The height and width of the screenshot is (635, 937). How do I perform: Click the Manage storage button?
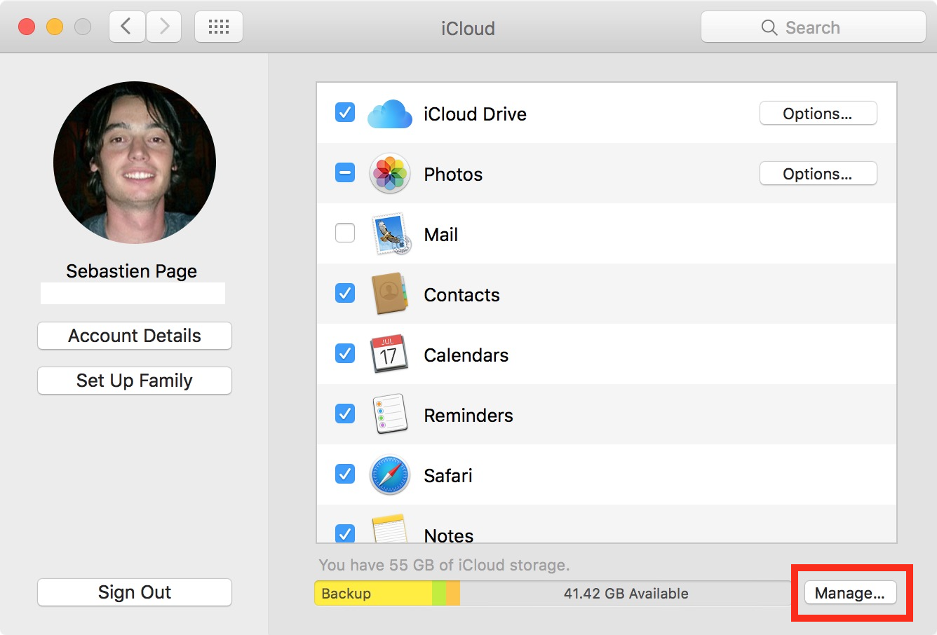pos(850,593)
